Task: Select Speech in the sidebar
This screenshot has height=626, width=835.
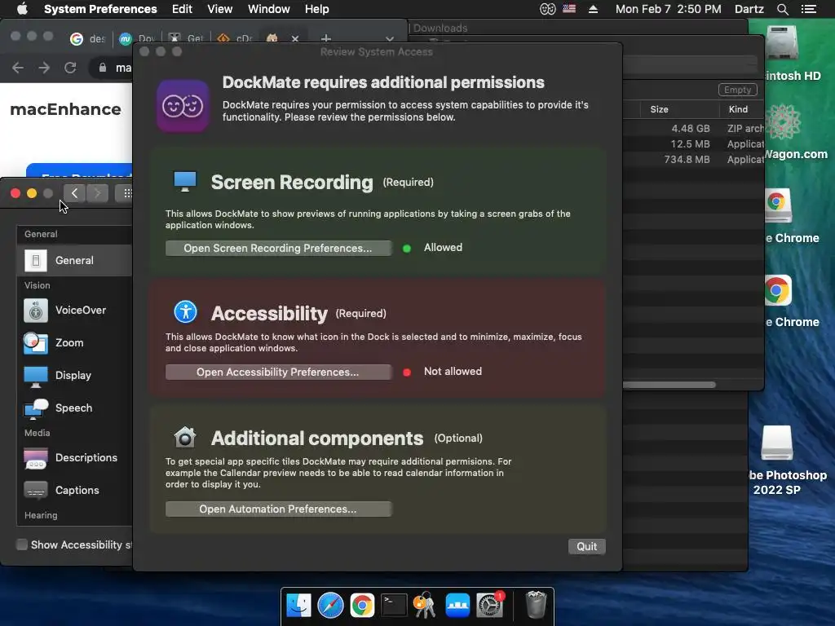Action: click(x=74, y=408)
